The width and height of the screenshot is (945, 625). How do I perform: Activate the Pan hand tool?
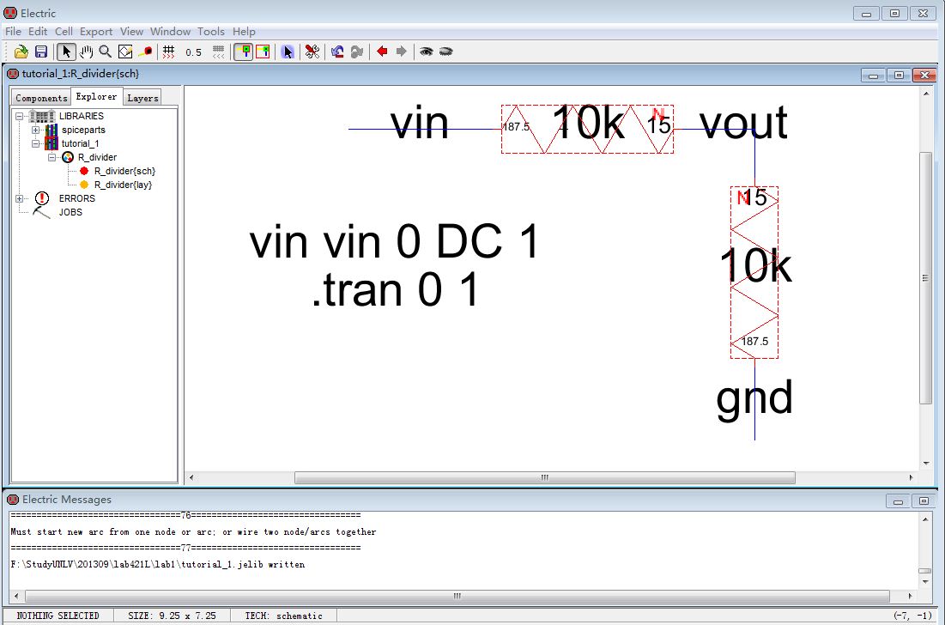coord(86,52)
